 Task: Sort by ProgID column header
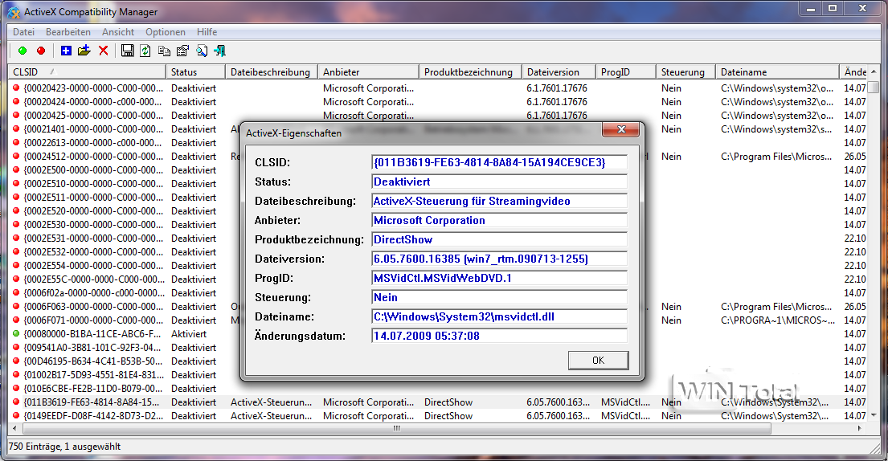click(x=626, y=71)
